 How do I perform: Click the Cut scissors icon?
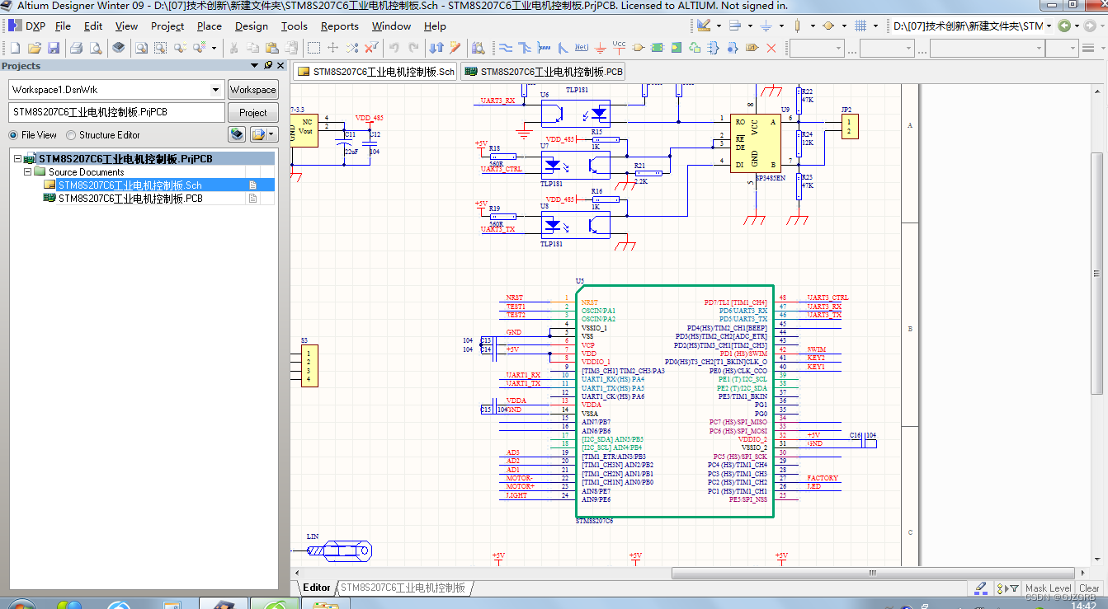tap(233, 48)
